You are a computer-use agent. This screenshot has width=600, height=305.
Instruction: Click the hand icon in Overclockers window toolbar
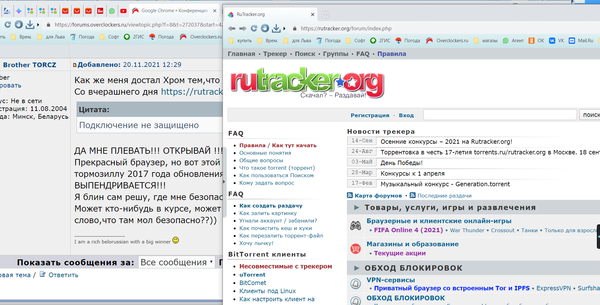point(19,24)
